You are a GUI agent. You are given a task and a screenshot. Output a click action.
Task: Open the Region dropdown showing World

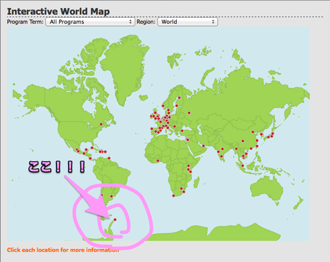pos(188,22)
